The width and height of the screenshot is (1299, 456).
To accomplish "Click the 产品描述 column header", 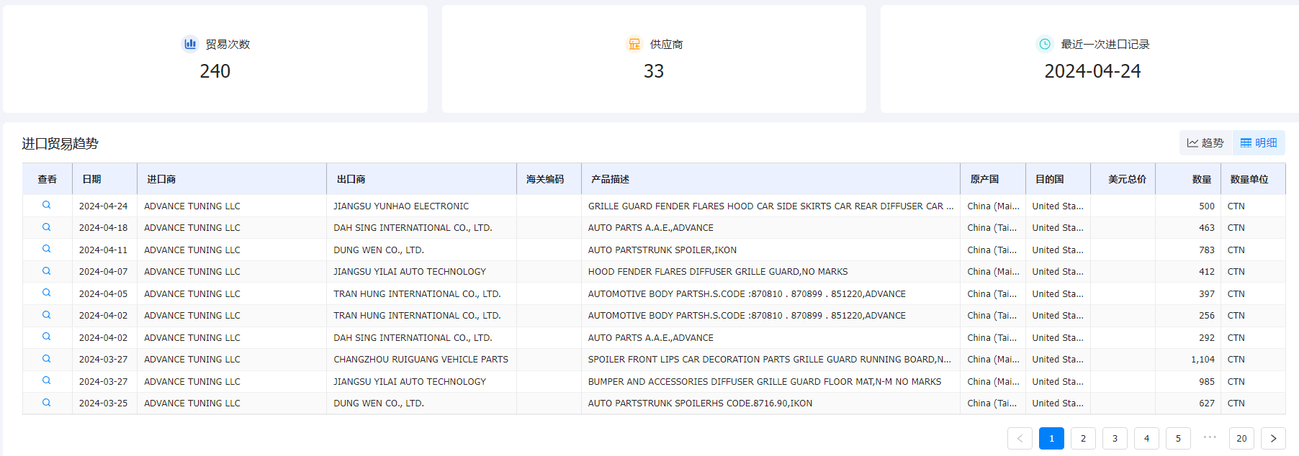I will coord(610,179).
